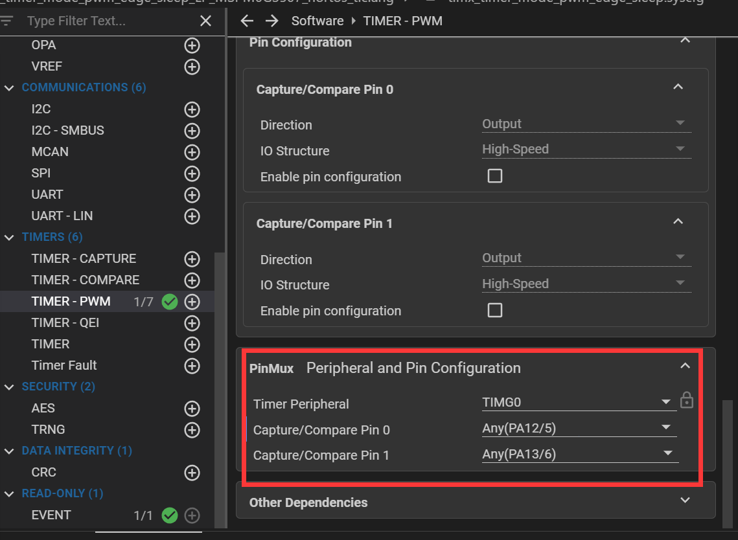The height and width of the screenshot is (540, 738).
Task: Enable pin configuration for Capture/Compare Pin 1
Action: pos(495,310)
